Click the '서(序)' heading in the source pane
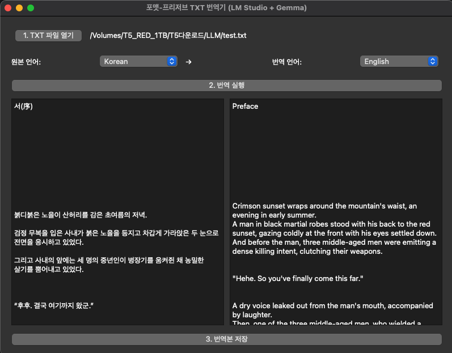 click(x=23, y=106)
